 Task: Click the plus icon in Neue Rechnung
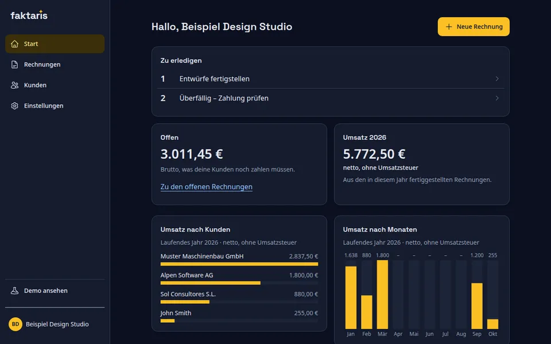point(449,27)
